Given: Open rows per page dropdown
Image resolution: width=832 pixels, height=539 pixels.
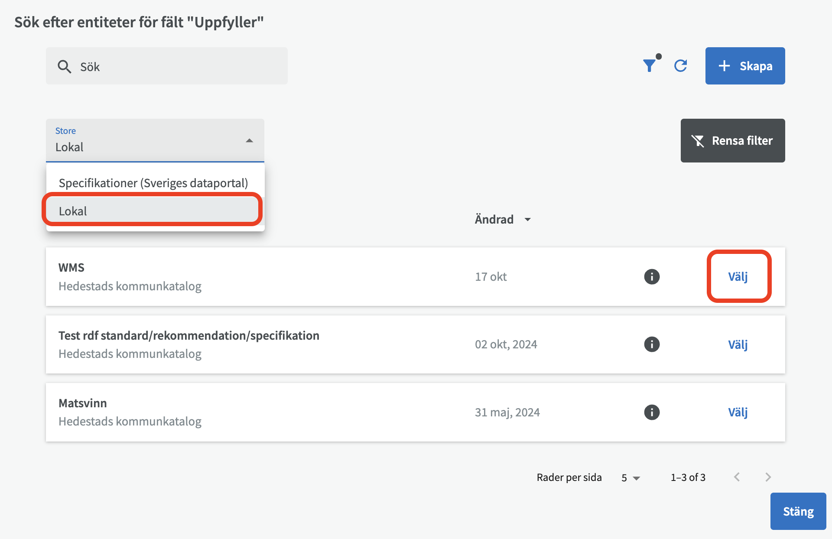Looking at the screenshot, I should 630,478.
